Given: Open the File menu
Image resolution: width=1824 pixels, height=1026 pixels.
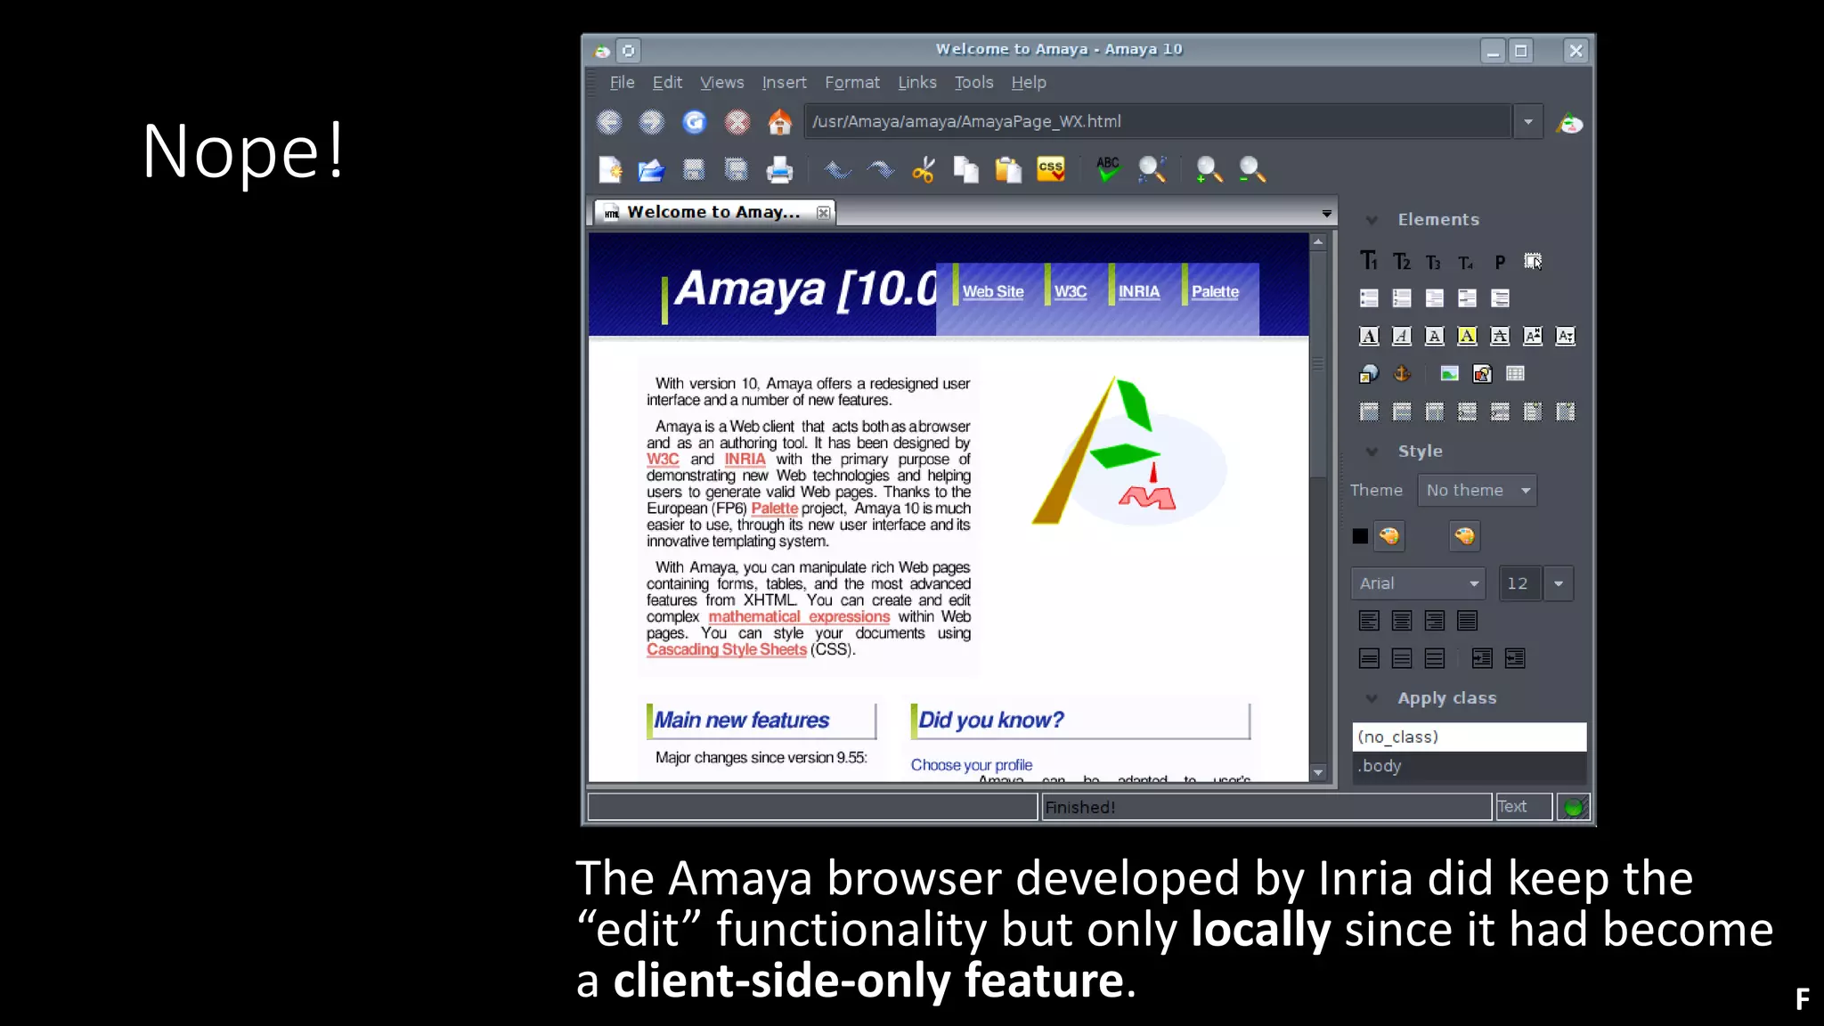Looking at the screenshot, I should click(622, 82).
